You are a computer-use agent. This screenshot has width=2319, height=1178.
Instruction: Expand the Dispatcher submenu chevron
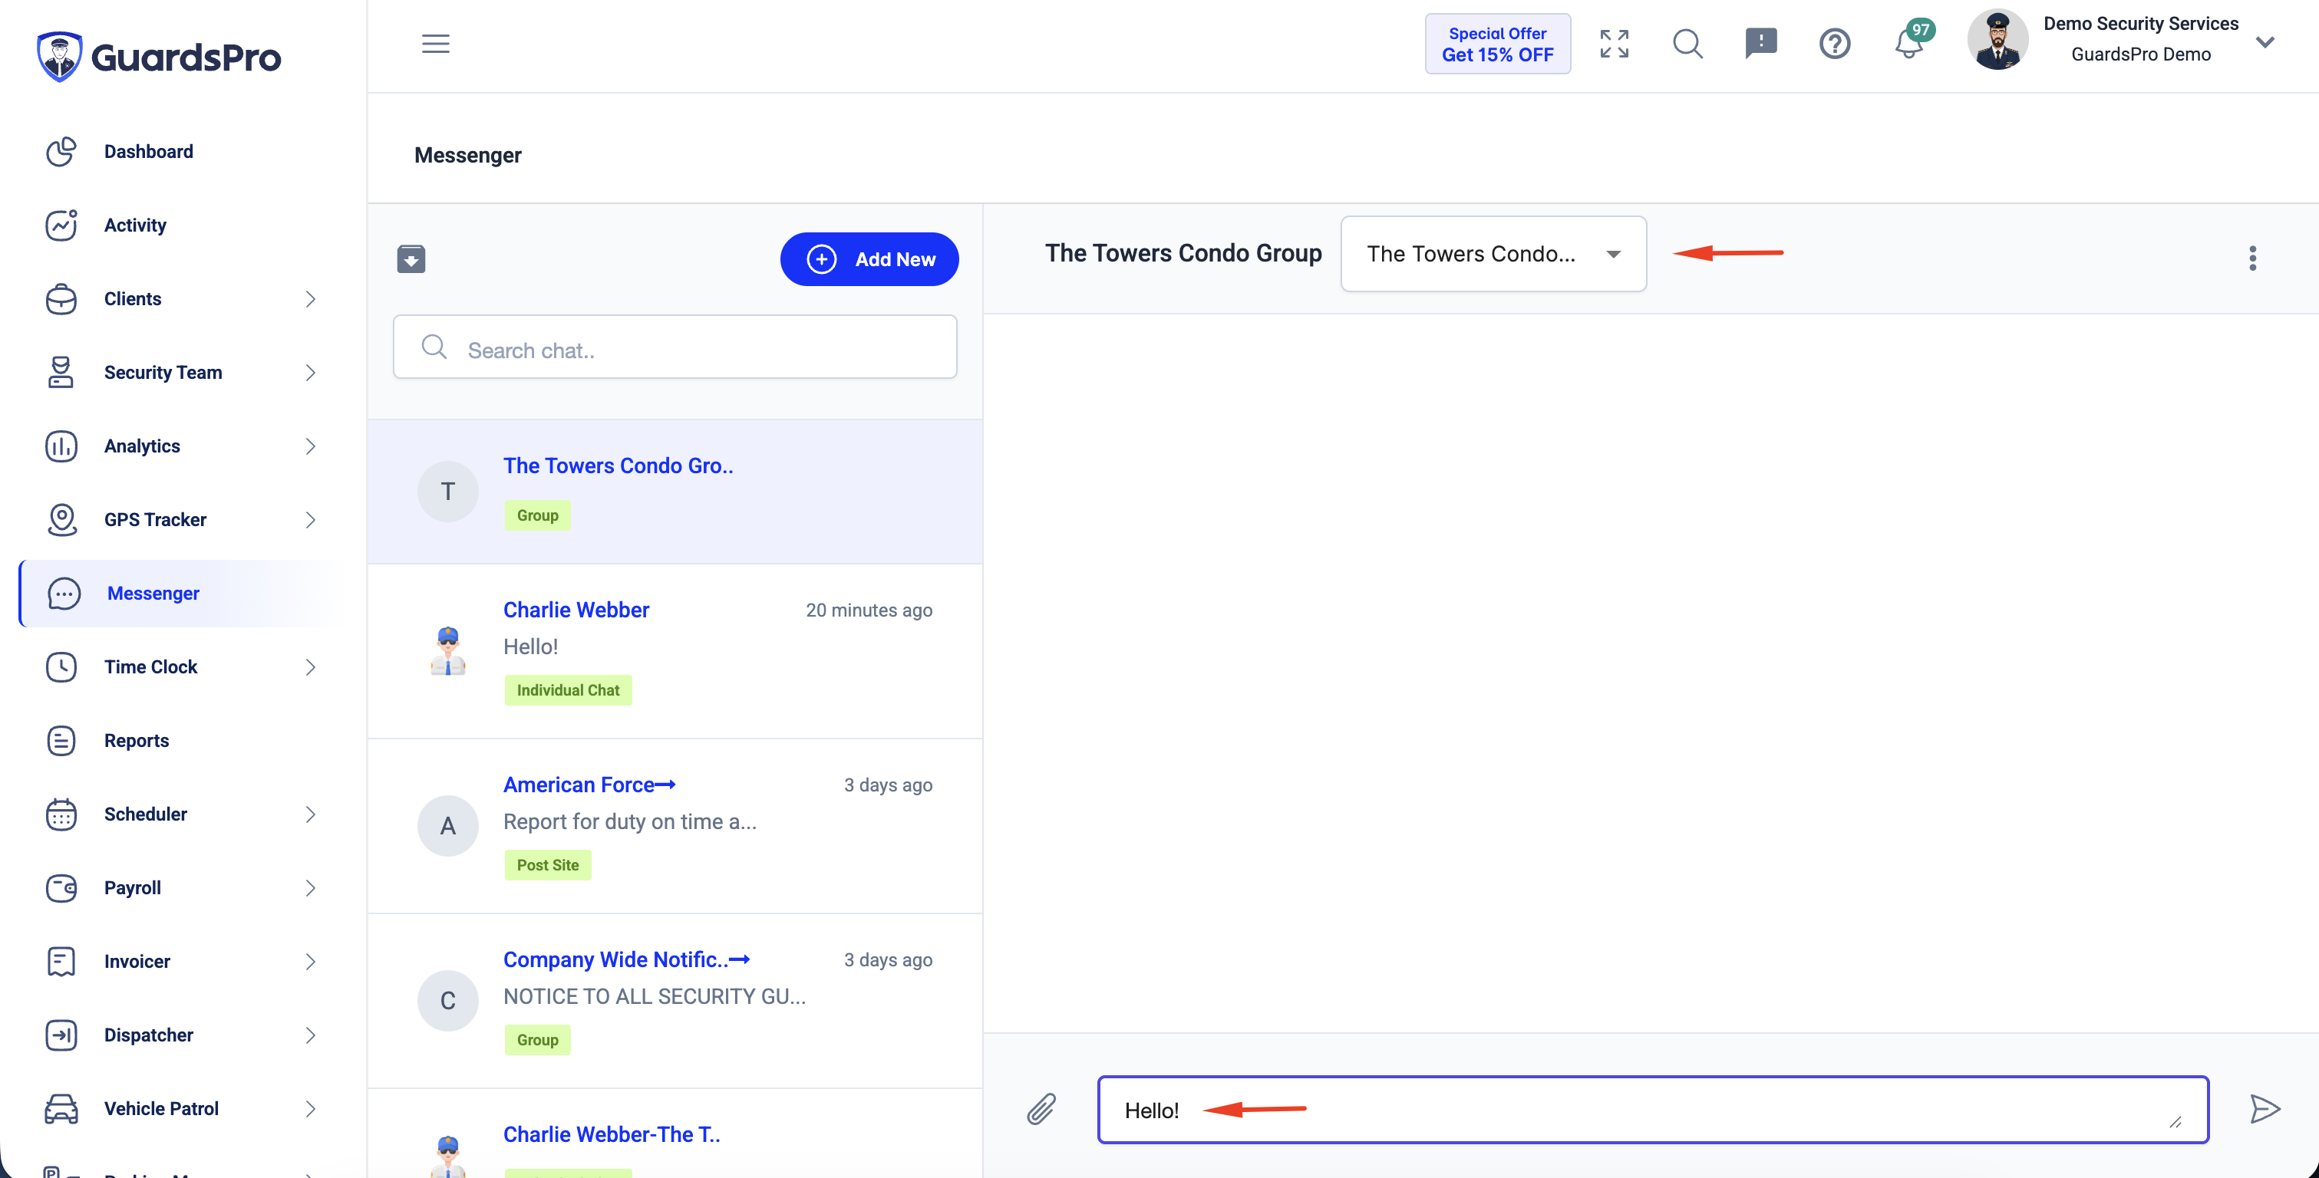point(311,1035)
